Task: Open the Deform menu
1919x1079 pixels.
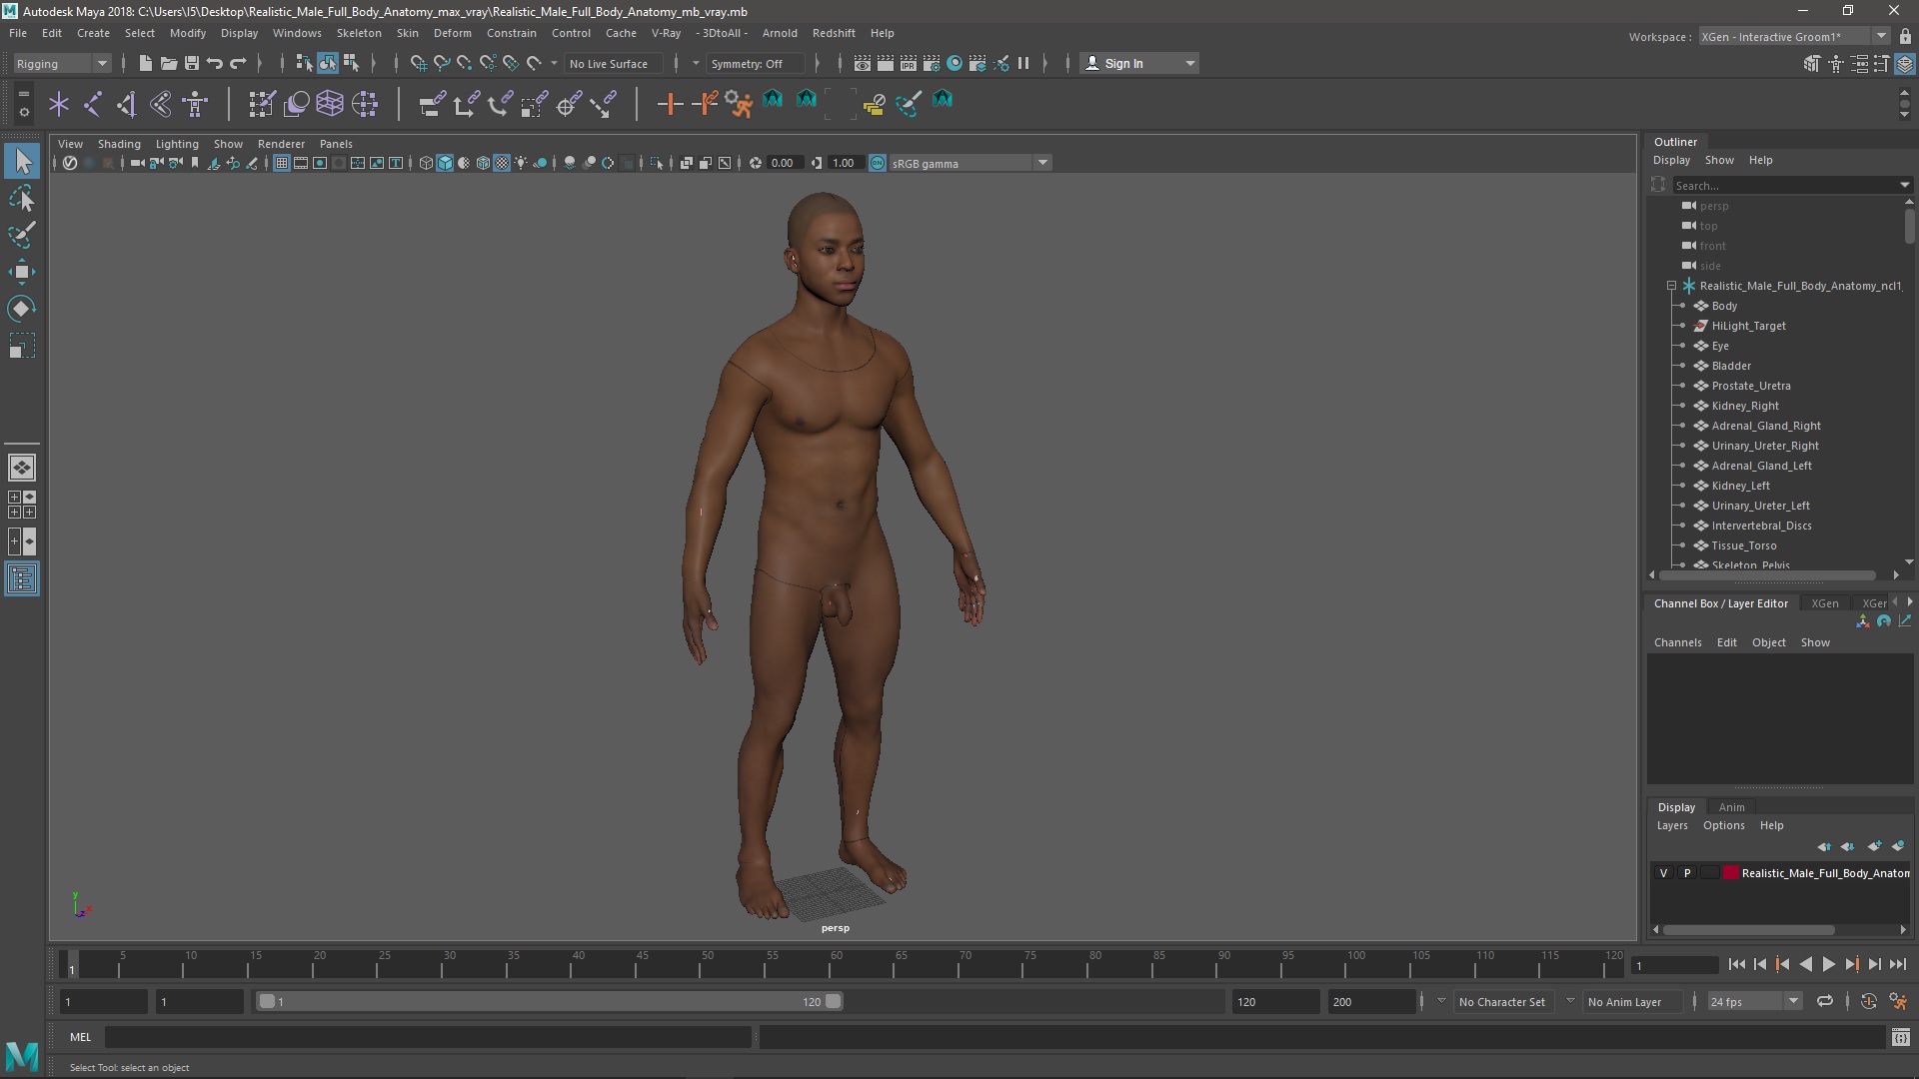Action: 452,33
